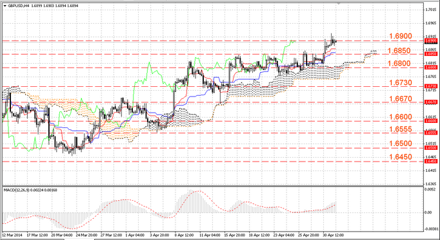Click the orange 1.6450 level label
The image size is (440, 240).
click(x=401, y=157)
